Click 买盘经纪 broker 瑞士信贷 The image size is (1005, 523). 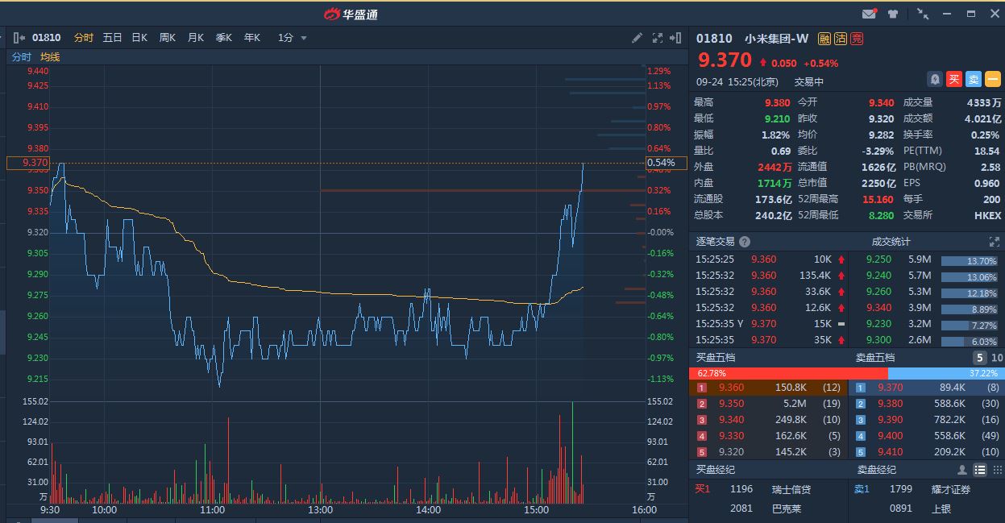pos(791,489)
